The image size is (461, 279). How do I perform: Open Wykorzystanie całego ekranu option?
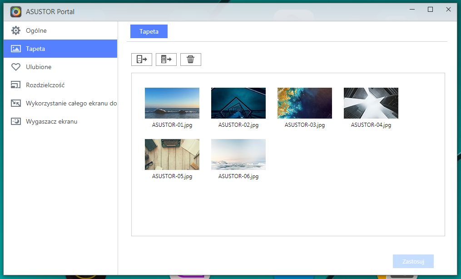[x=60, y=104]
